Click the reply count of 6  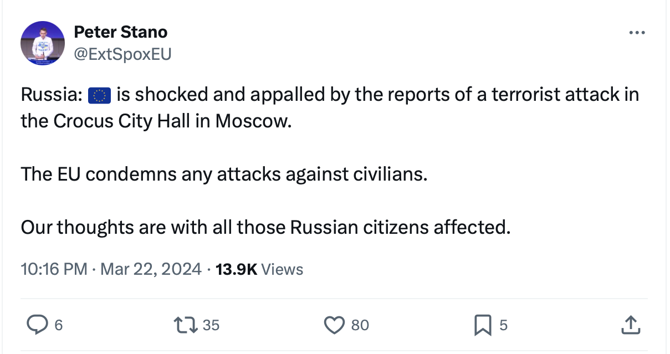tap(58, 325)
